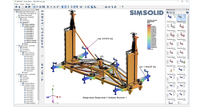Click the save project floppy disk icon
Screen dimensions: 203x107
pyautogui.click(x=29, y=7)
